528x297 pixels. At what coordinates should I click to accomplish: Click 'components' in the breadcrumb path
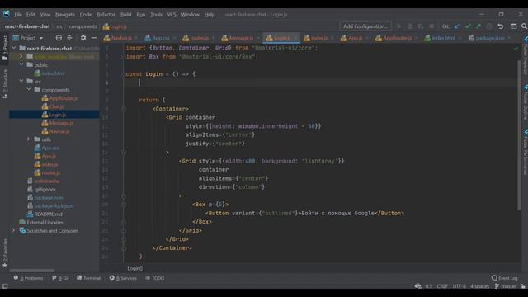tap(82, 26)
